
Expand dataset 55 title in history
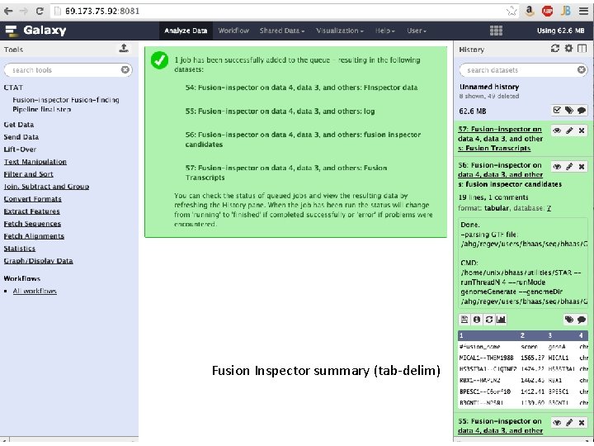pyautogui.click(x=500, y=426)
